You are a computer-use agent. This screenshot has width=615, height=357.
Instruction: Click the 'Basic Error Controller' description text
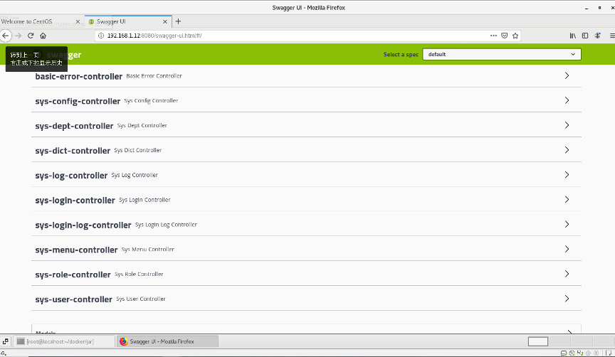pyautogui.click(x=154, y=76)
